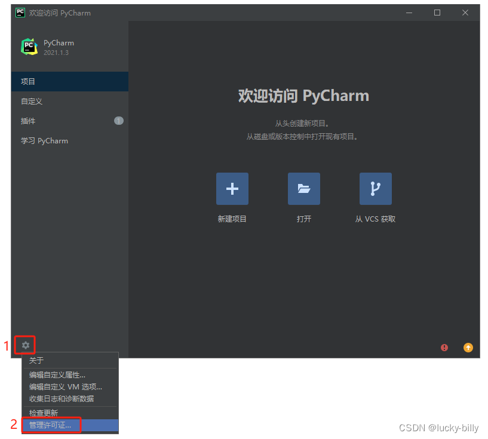Click the 从 VCS 获取 label
This screenshot has height=439, width=488.
click(x=375, y=219)
